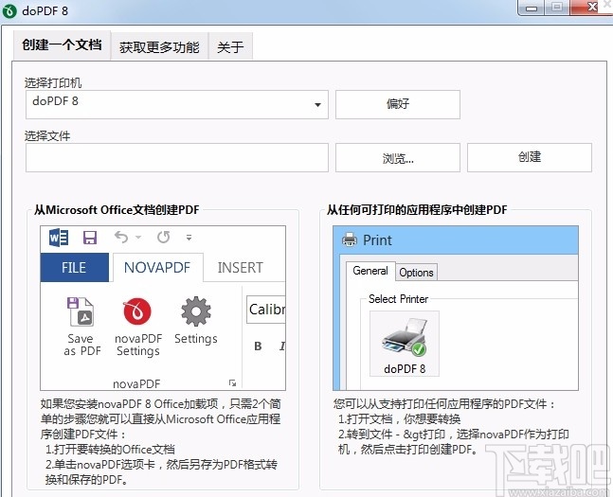Switch to the 获取更多功能 tab
Viewport: 613px width, 497px height.
coord(159,47)
